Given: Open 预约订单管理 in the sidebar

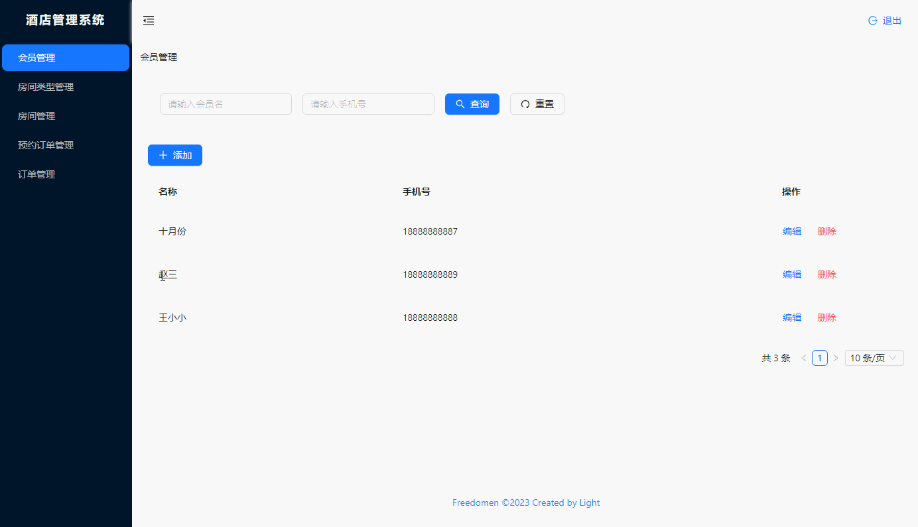Looking at the screenshot, I should pyautogui.click(x=66, y=145).
